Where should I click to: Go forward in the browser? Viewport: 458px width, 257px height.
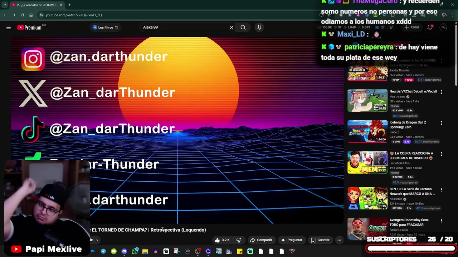tap(14, 15)
